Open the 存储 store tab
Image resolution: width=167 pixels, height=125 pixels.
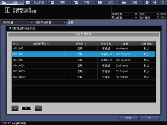click(84, 2)
